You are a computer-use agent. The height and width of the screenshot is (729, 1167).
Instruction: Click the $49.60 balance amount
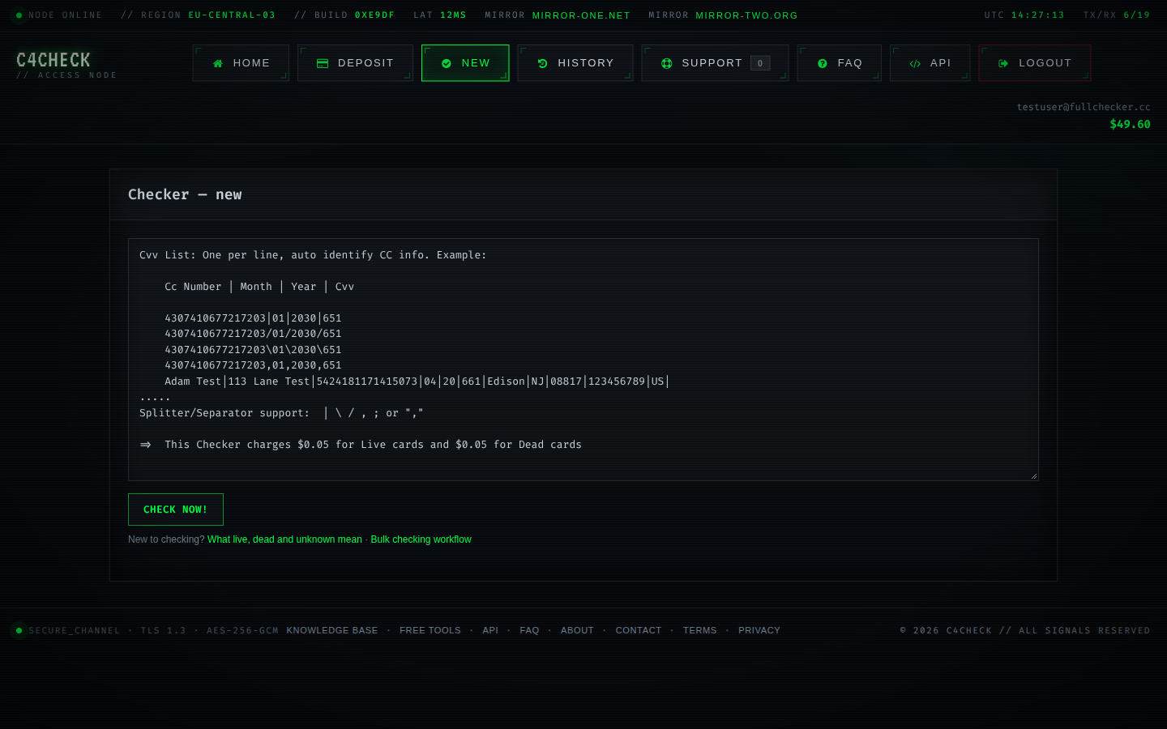1130,124
